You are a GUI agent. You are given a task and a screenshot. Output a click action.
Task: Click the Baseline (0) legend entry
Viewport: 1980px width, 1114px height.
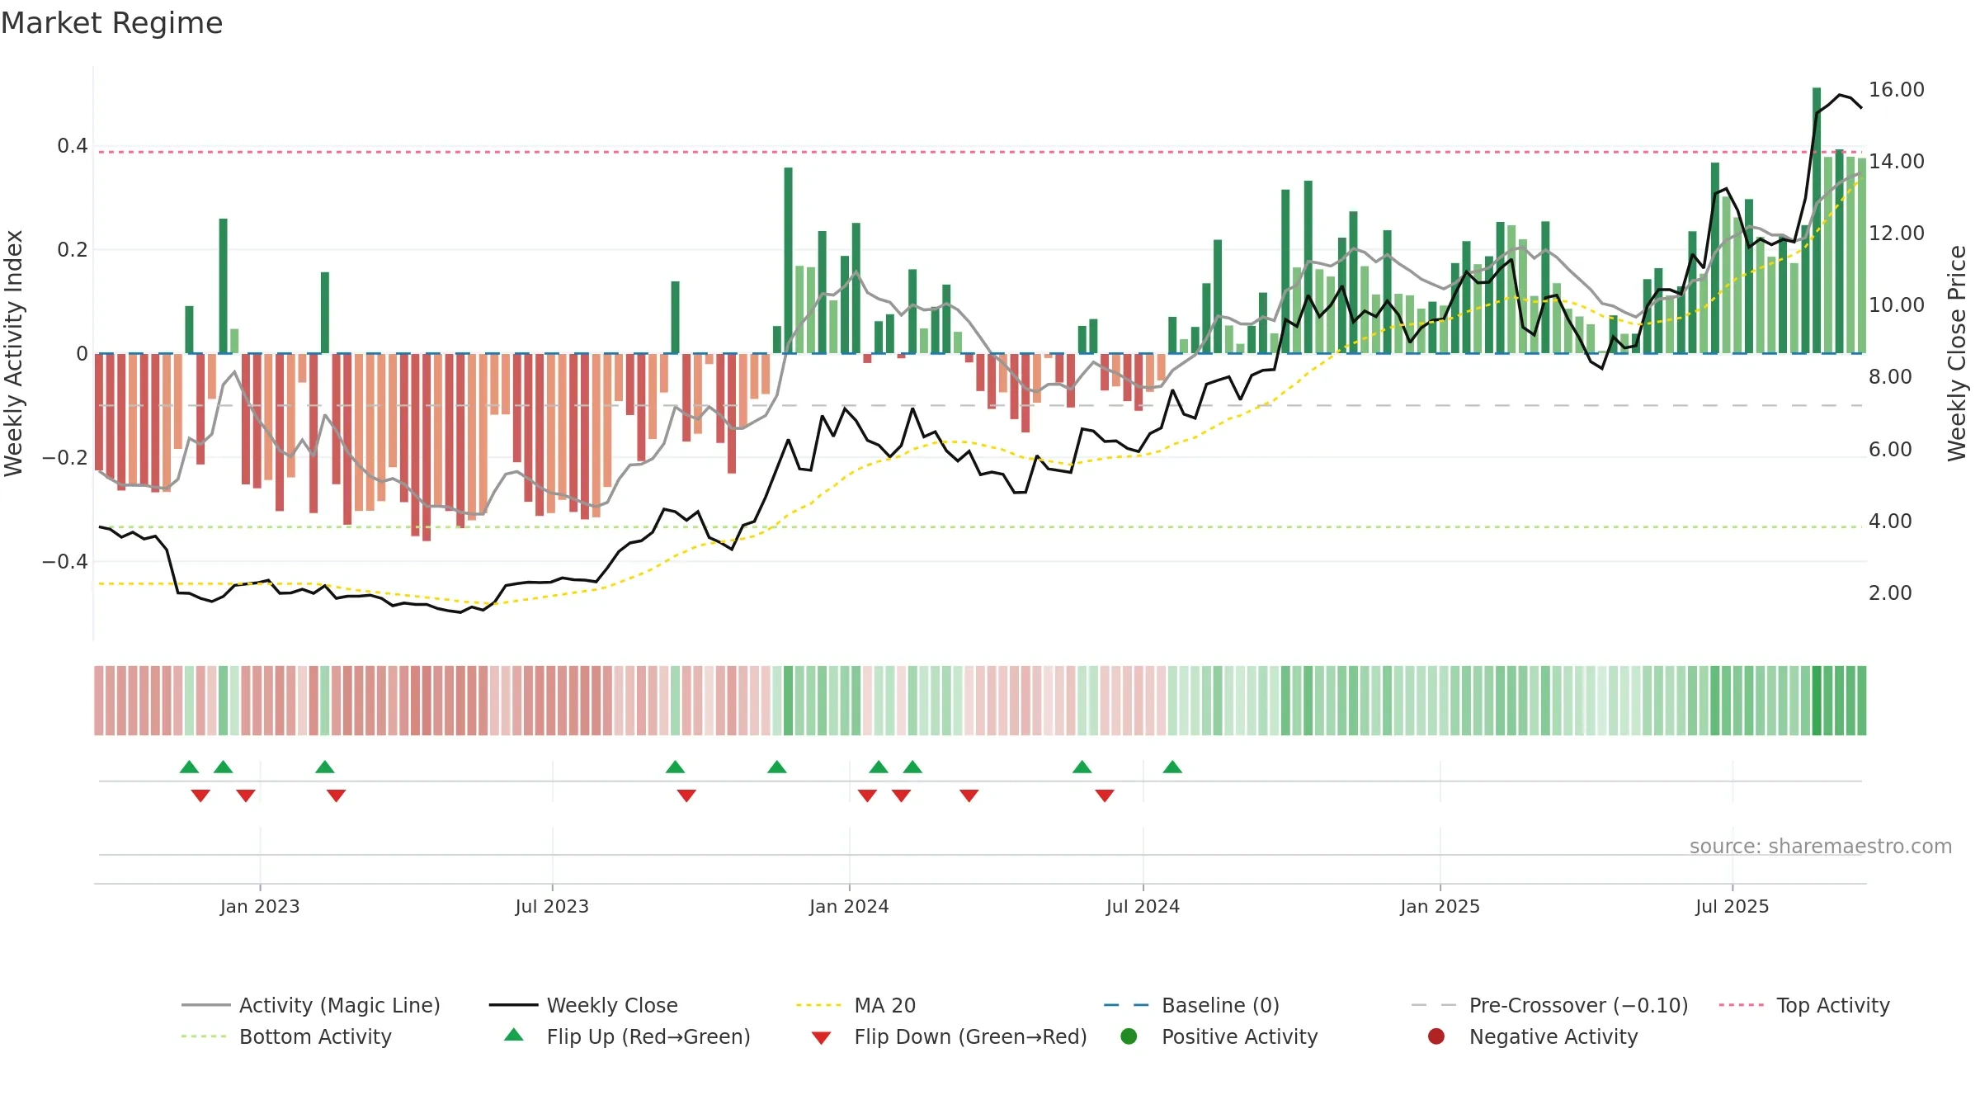[1191, 1005]
